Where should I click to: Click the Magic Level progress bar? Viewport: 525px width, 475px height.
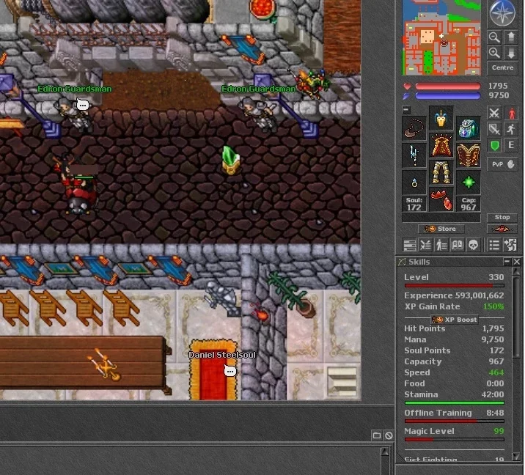pos(455,440)
